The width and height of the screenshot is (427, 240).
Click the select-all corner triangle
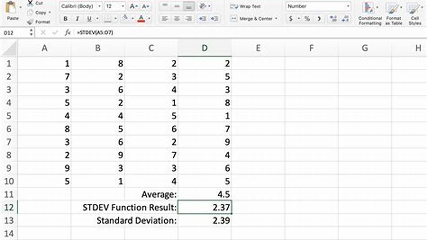pyautogui.click(x=9, y=49)
